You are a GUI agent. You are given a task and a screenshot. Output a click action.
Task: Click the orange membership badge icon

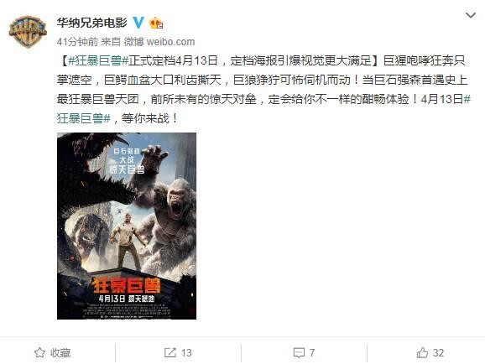156,23
